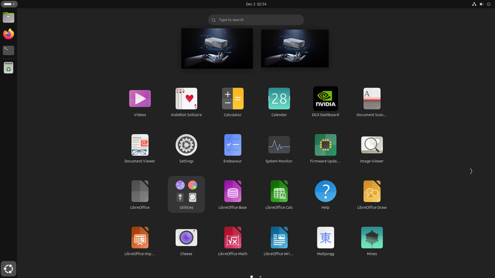Click Show Apps Ubuntu button
Image resolution: width=495 pixels, height=278 pixels.
(9, 269)
